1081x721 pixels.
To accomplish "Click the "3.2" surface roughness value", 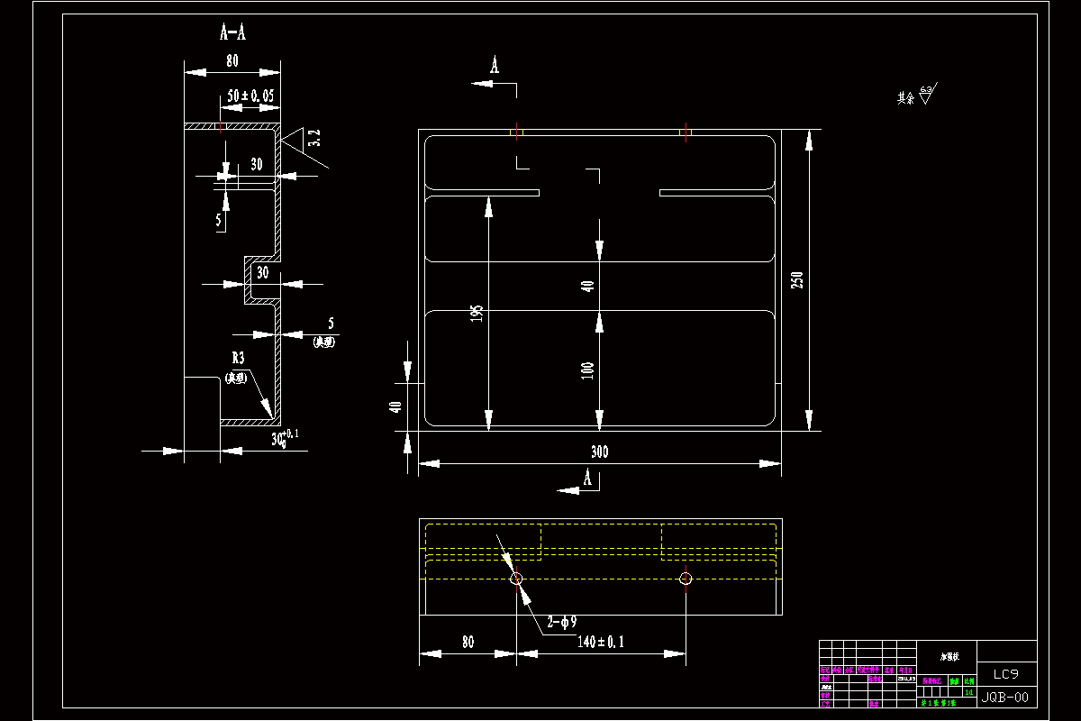I will [313, 138].
